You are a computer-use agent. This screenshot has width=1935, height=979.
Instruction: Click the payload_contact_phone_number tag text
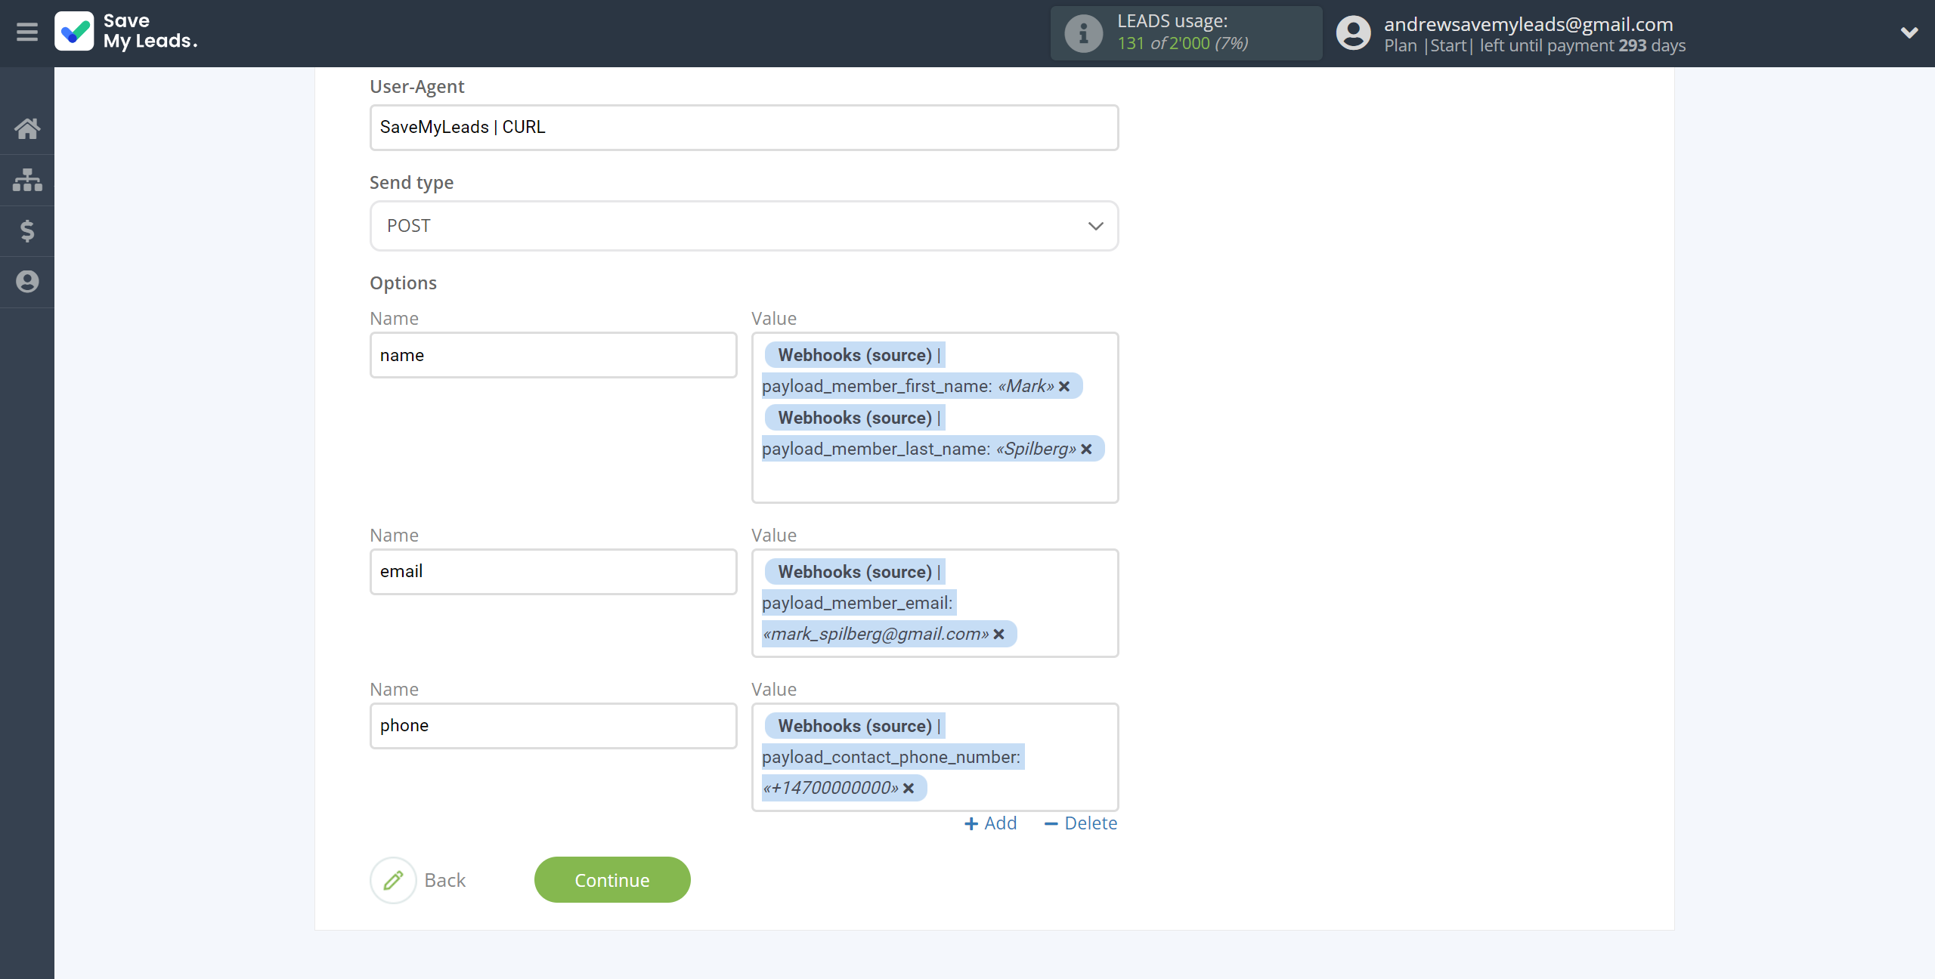click(x=891, y=757)
